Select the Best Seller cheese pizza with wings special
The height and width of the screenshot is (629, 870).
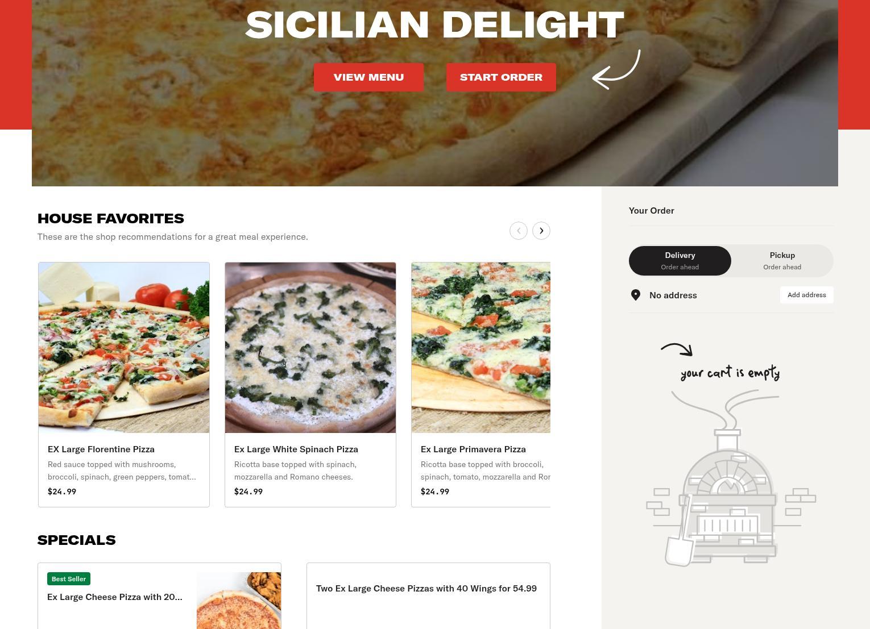(159, 596)
